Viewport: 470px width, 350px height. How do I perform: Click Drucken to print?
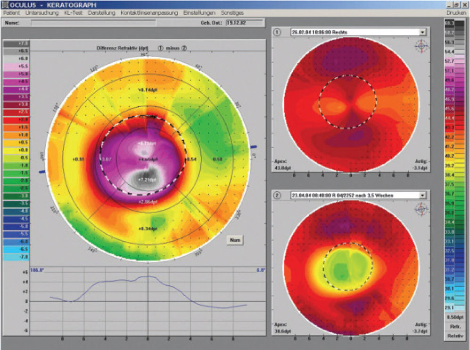455,13
